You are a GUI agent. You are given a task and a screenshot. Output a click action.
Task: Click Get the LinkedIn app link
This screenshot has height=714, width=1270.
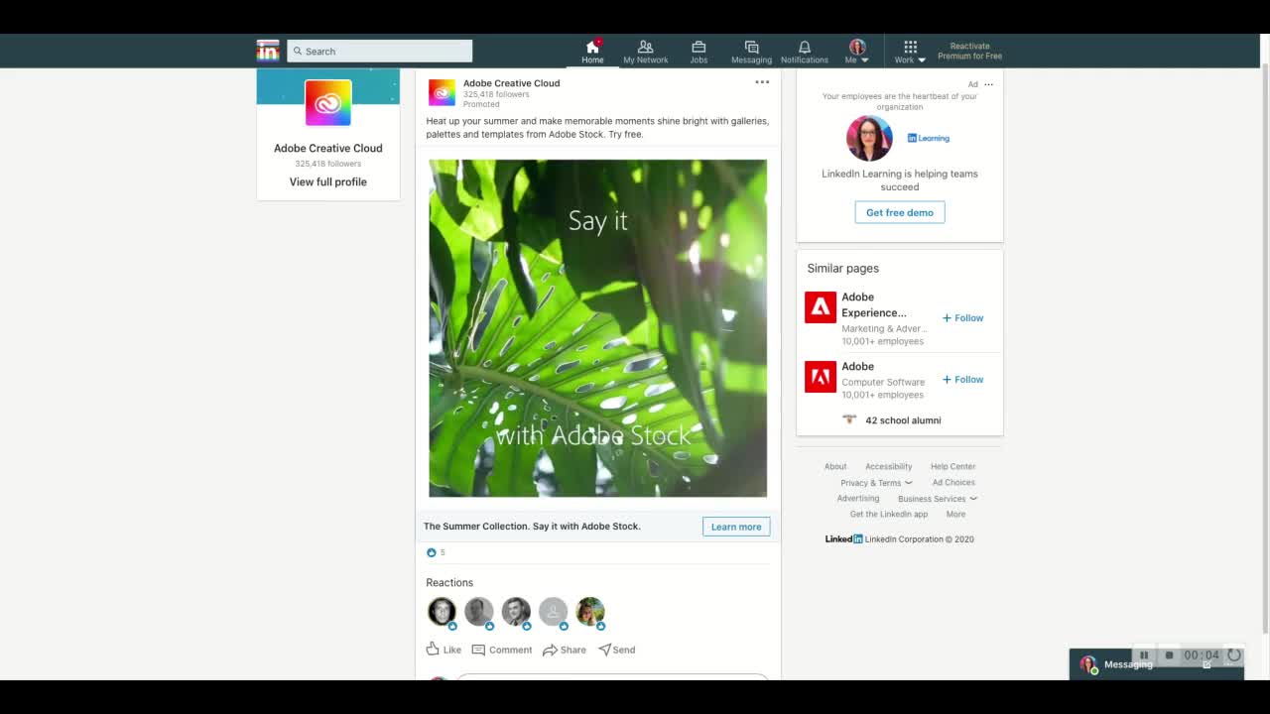[x=889, y=515]
